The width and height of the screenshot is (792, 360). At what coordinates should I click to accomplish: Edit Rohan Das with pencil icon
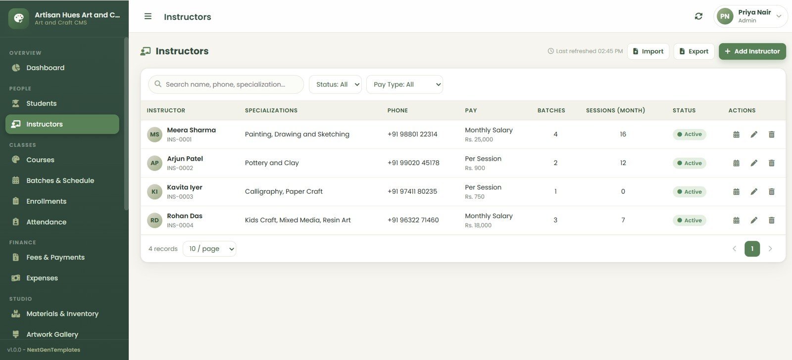[754, 221]
